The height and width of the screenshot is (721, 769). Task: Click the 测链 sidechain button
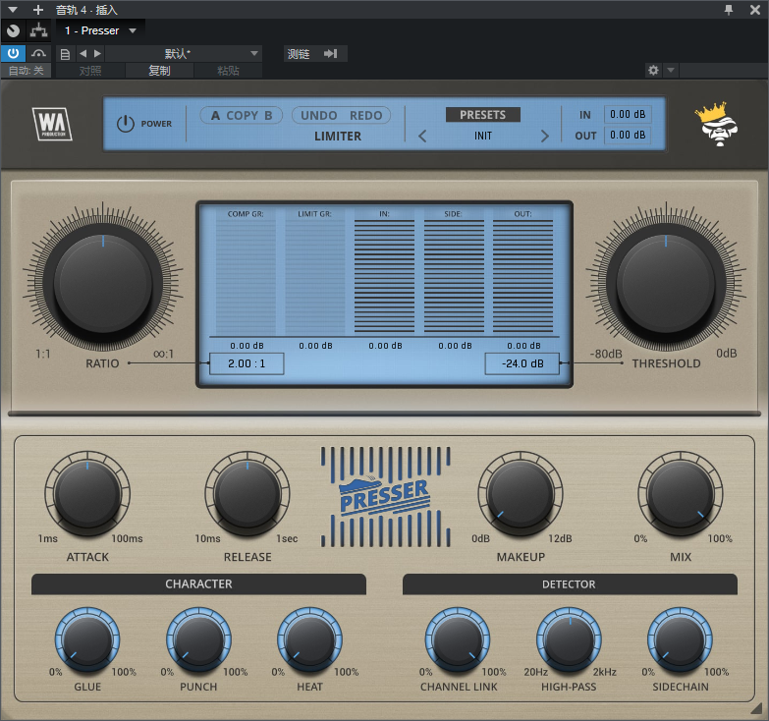(299, 53)
